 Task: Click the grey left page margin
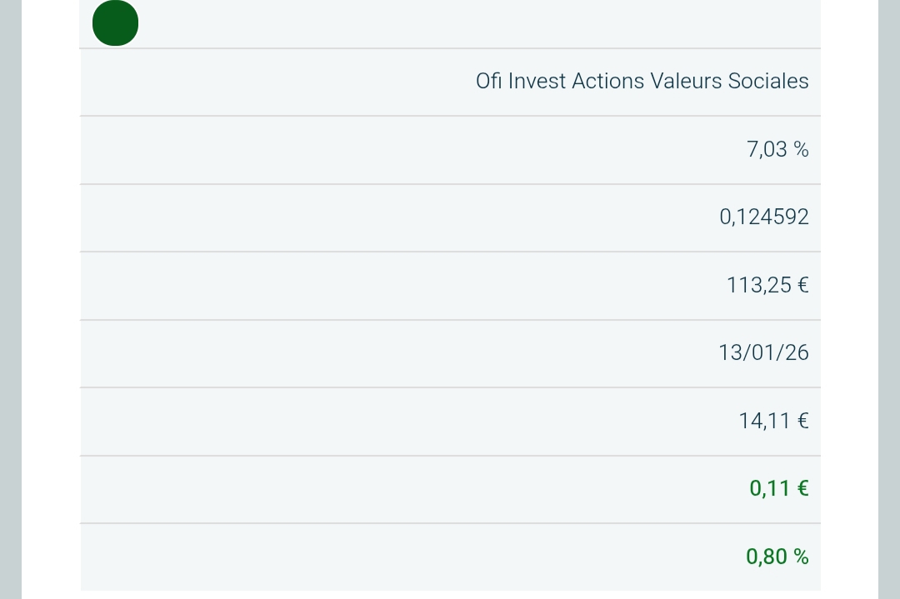(x=10, y=300)
